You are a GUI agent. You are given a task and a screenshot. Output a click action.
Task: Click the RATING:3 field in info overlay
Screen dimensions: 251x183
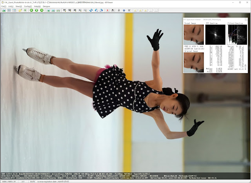pyautogui.click(x=128, y=174)
